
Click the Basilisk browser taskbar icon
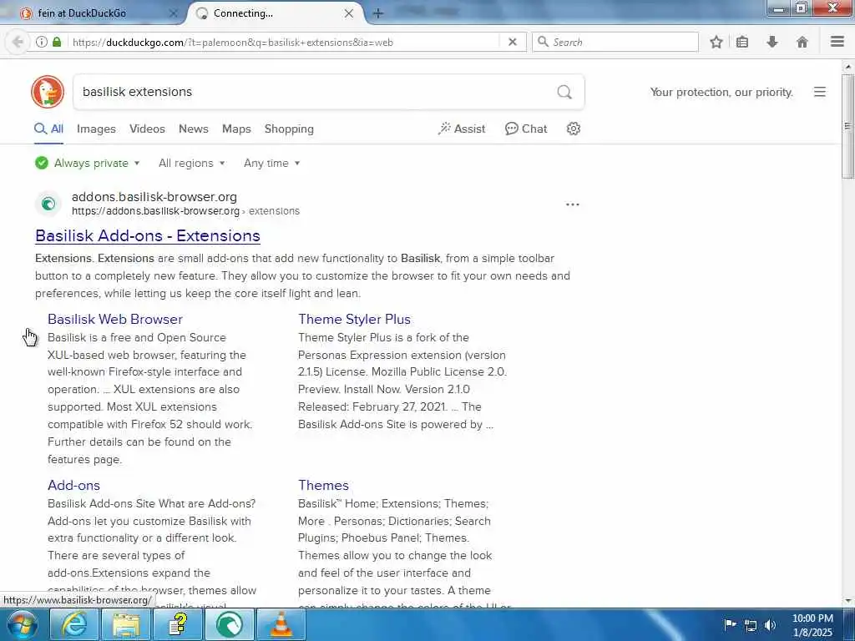[229, 624]
